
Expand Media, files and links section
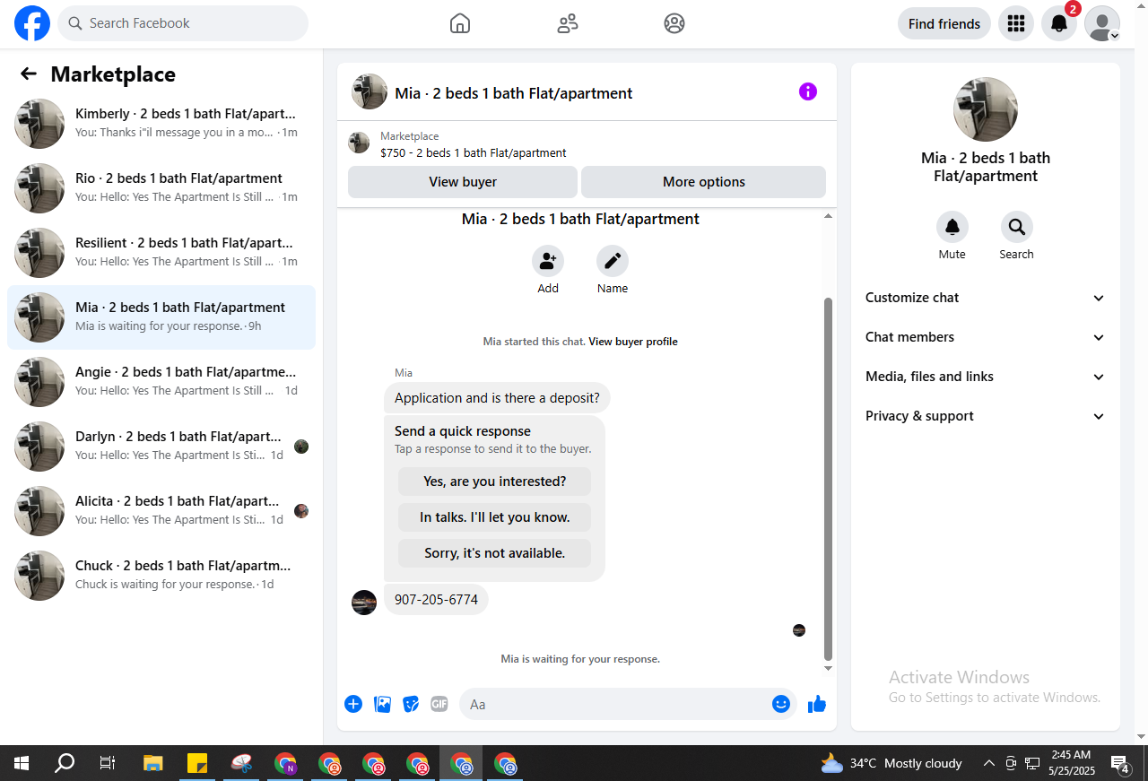(986, 377)
